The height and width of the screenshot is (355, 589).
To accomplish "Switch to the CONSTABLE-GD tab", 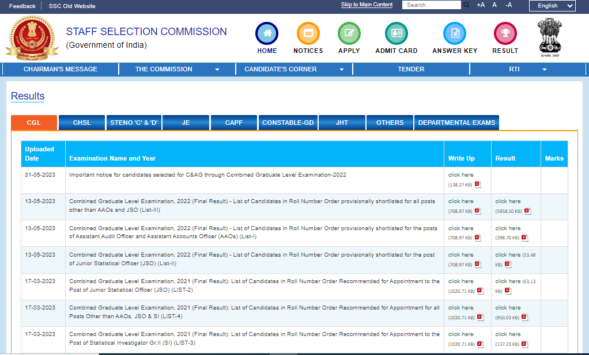I will point(288,123).
